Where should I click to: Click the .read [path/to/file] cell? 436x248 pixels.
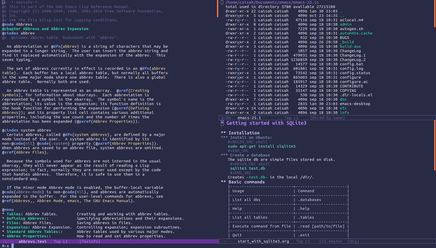pyautogui.click(x=321, y=226)
